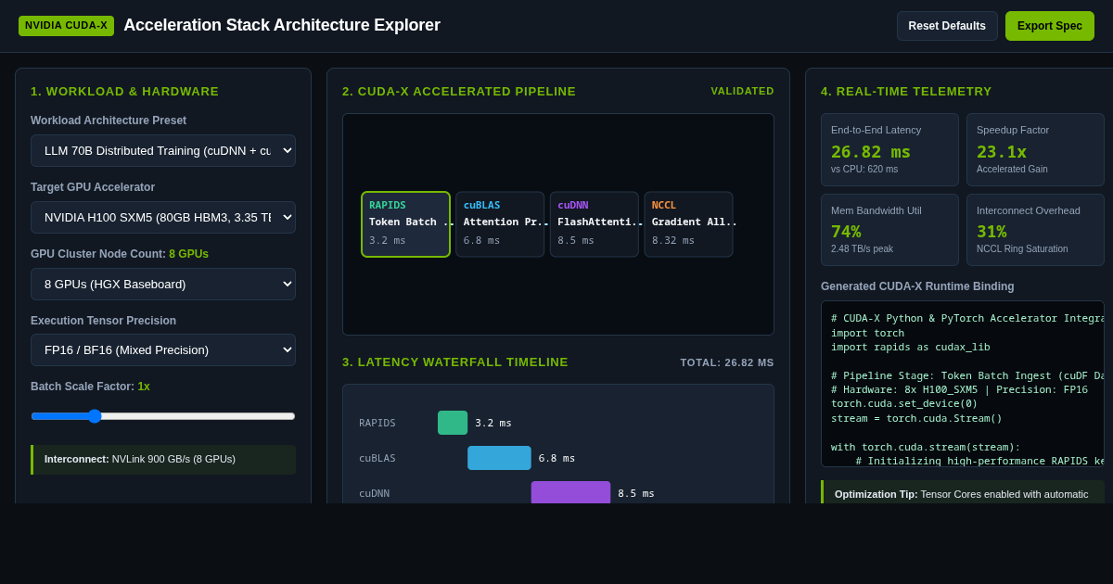Screen dimensions: 1113x584
Task: Click the cuBLAS 6.8 ms waterfall bar
Action: [499, 458]
